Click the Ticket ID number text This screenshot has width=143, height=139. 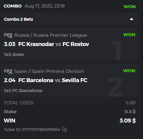41,130
